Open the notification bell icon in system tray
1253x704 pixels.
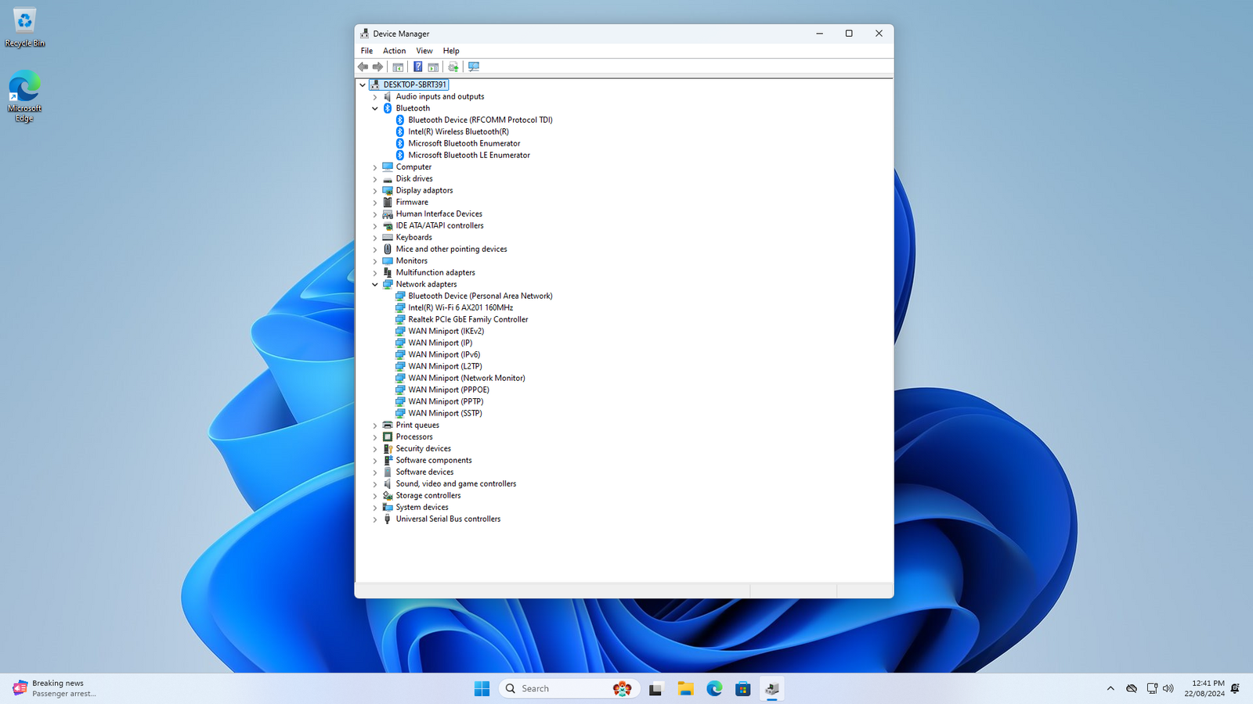coord(1236,688)
